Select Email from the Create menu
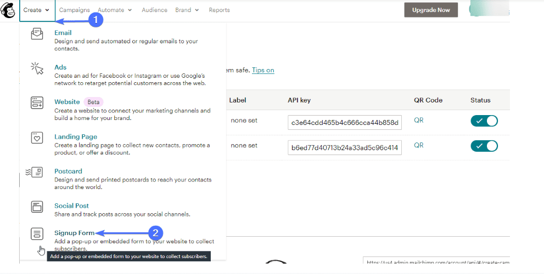The width and height of the screenshot is (544, 274). pyautogui.click(x=63, y=32)
